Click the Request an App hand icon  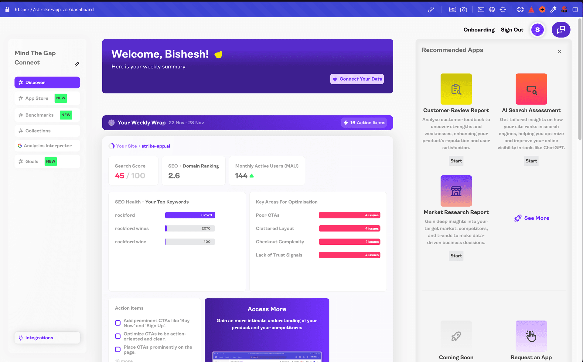coord(531,336)
